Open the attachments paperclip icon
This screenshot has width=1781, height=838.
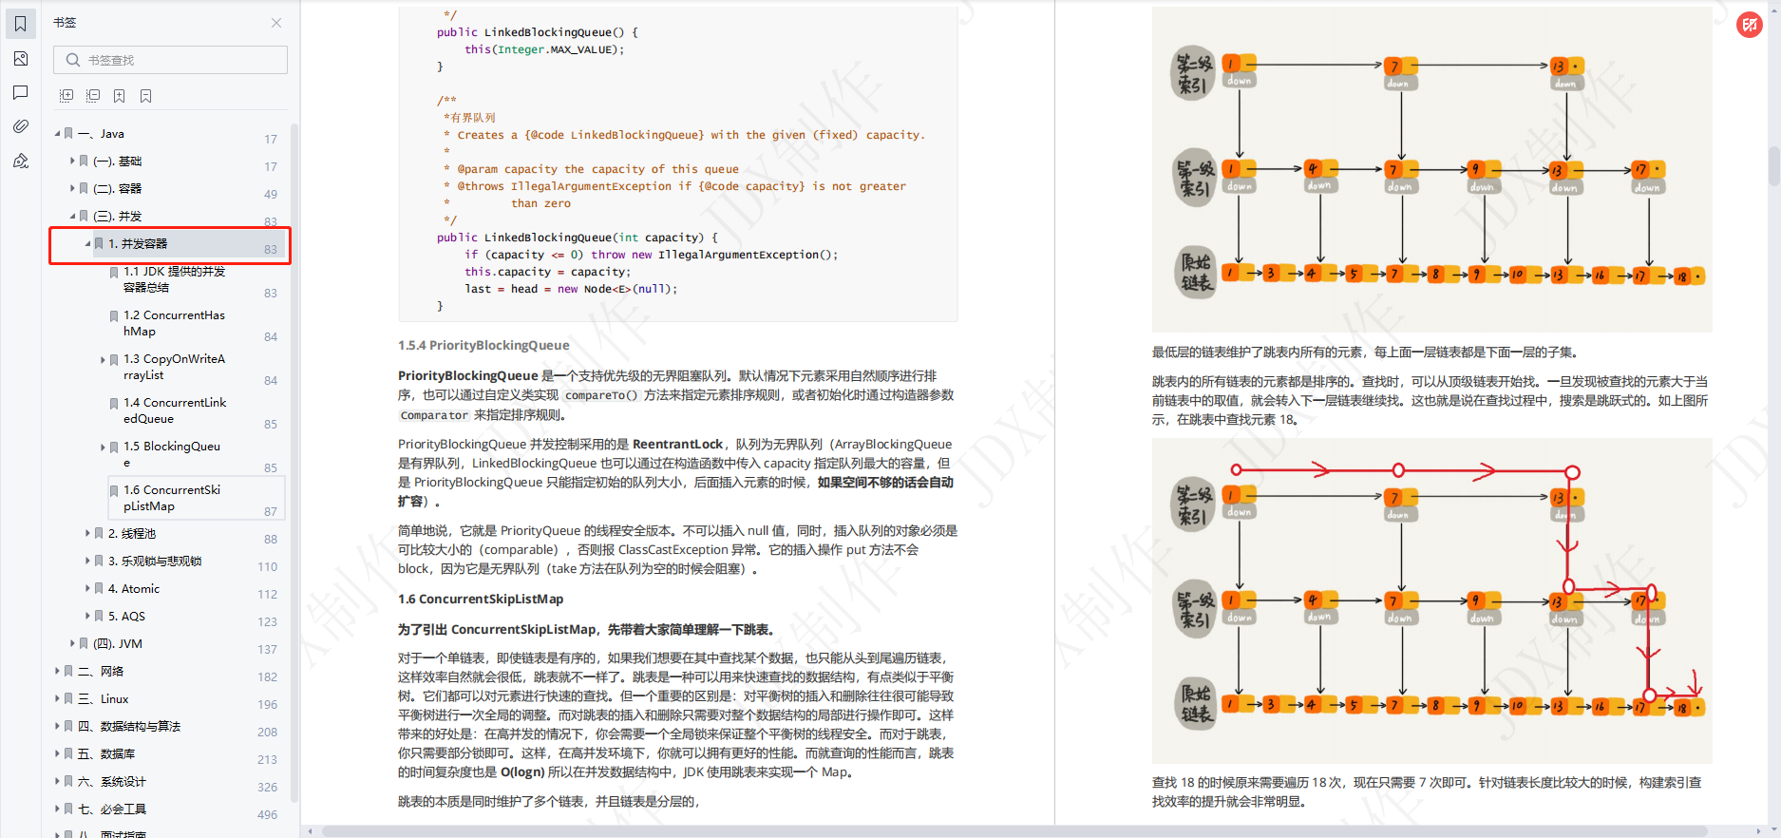click(20, 126)
